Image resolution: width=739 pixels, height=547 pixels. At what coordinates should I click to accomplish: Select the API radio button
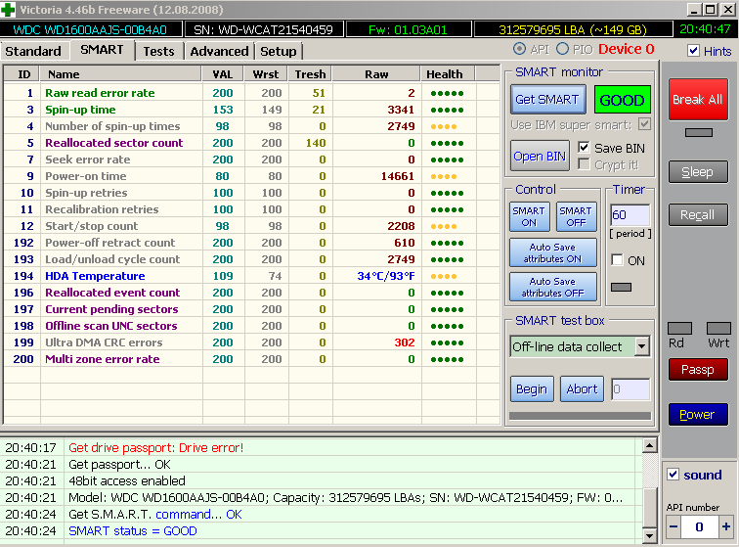519,49
